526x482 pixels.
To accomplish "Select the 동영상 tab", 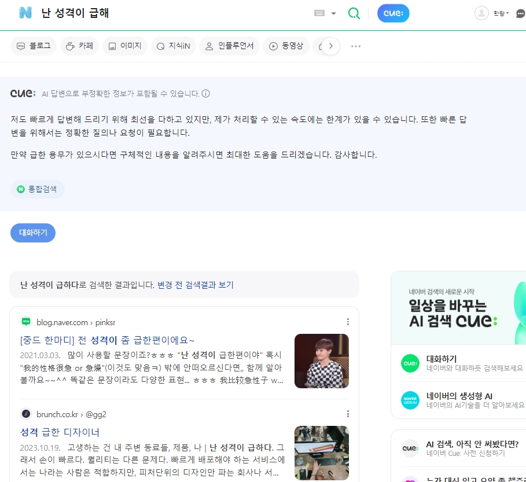I will pyautogui.click(x=286, y=46).
